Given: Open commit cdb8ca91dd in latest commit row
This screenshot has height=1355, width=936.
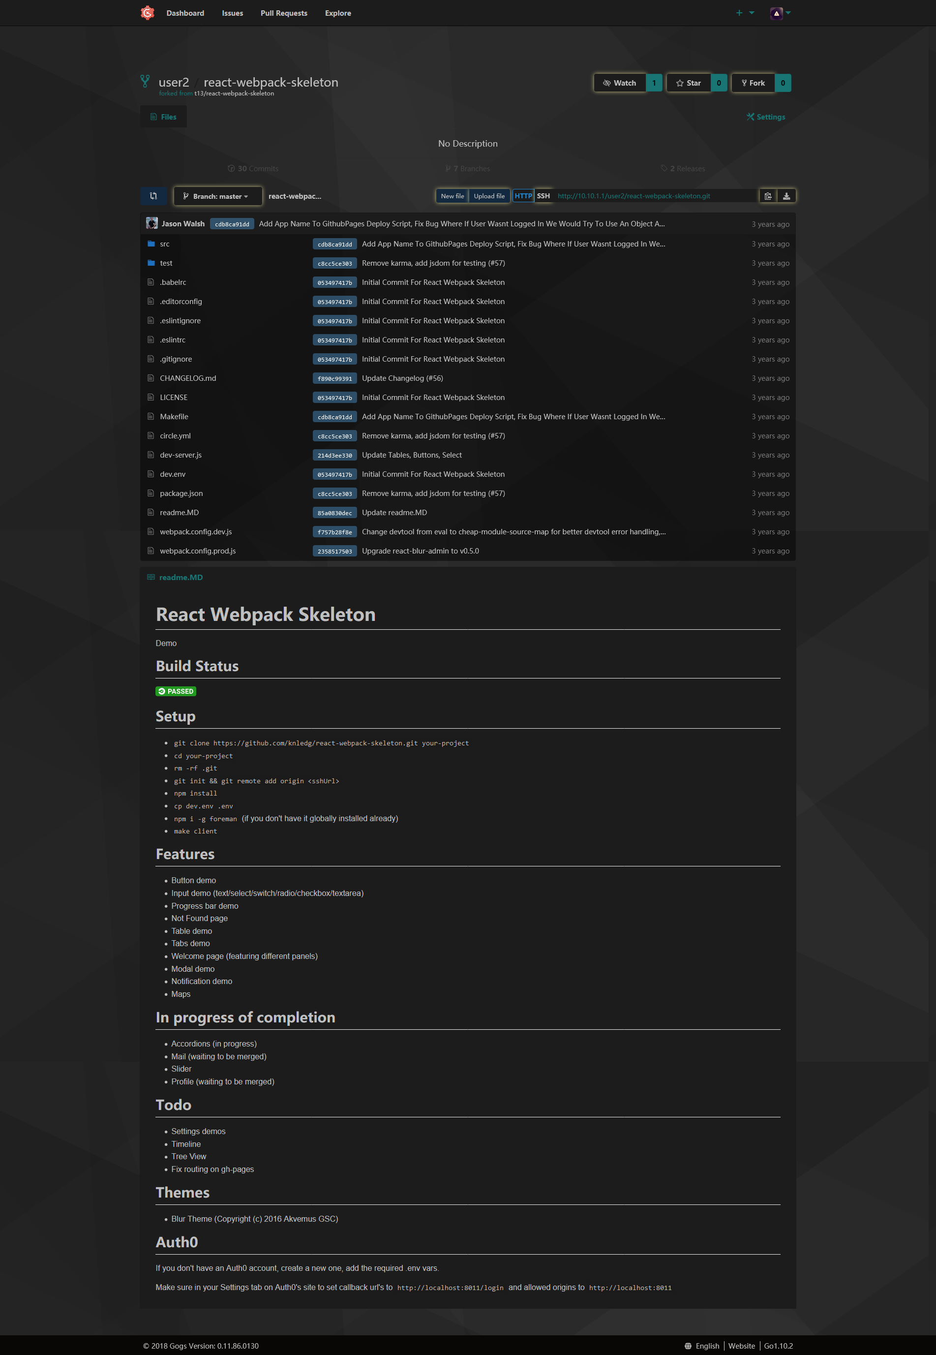Looking at the screenshot, I should tap(232, 224).
